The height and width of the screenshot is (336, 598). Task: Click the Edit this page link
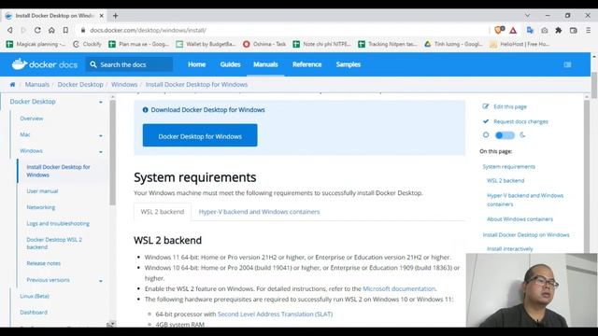(x=510, y=106)
